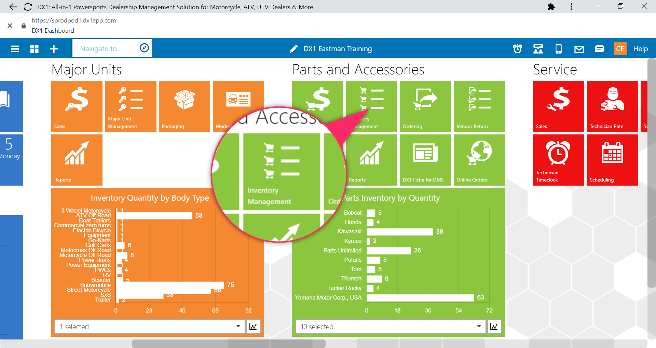656x348 pixels.
Task: Click the DX1 Eastman Training title
Action: coord(338,49)
